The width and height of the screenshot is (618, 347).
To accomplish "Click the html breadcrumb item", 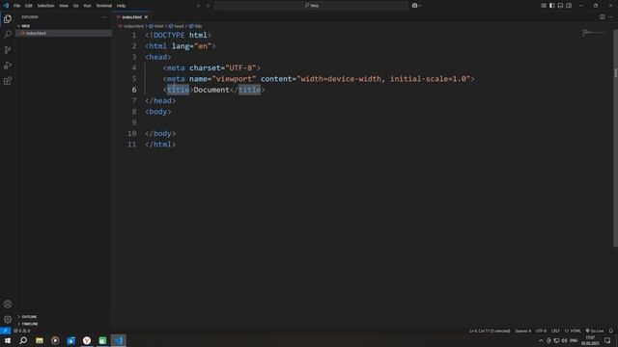I will coord(156,26).
